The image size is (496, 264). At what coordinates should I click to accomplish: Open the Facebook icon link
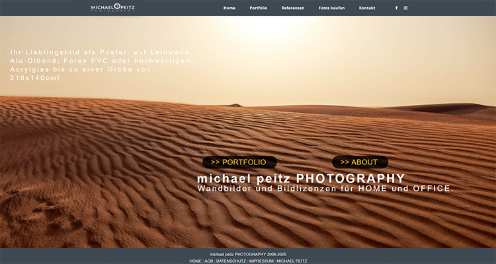coord(396,8)
